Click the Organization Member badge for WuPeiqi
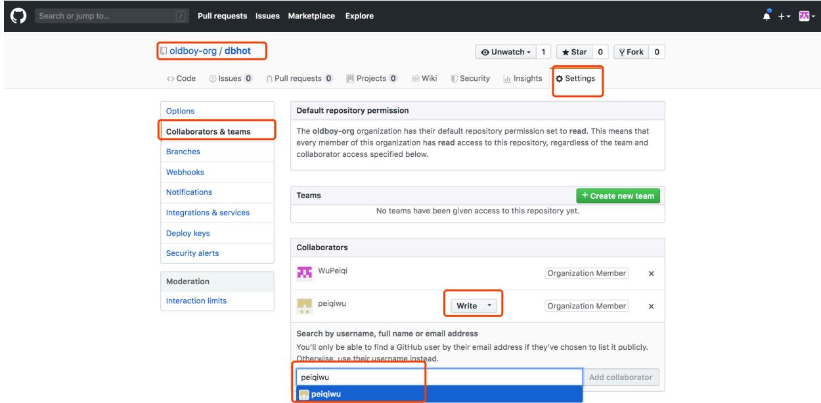The height and width of the screenshot is (403, 821). point(587,273)
